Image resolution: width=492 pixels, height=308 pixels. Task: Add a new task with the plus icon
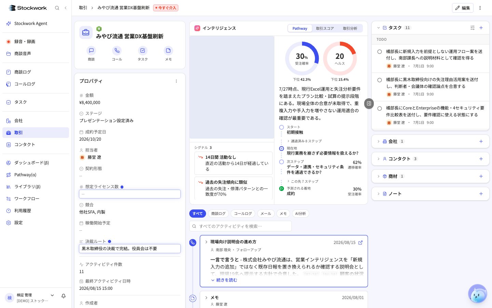(x=481, y=28)
